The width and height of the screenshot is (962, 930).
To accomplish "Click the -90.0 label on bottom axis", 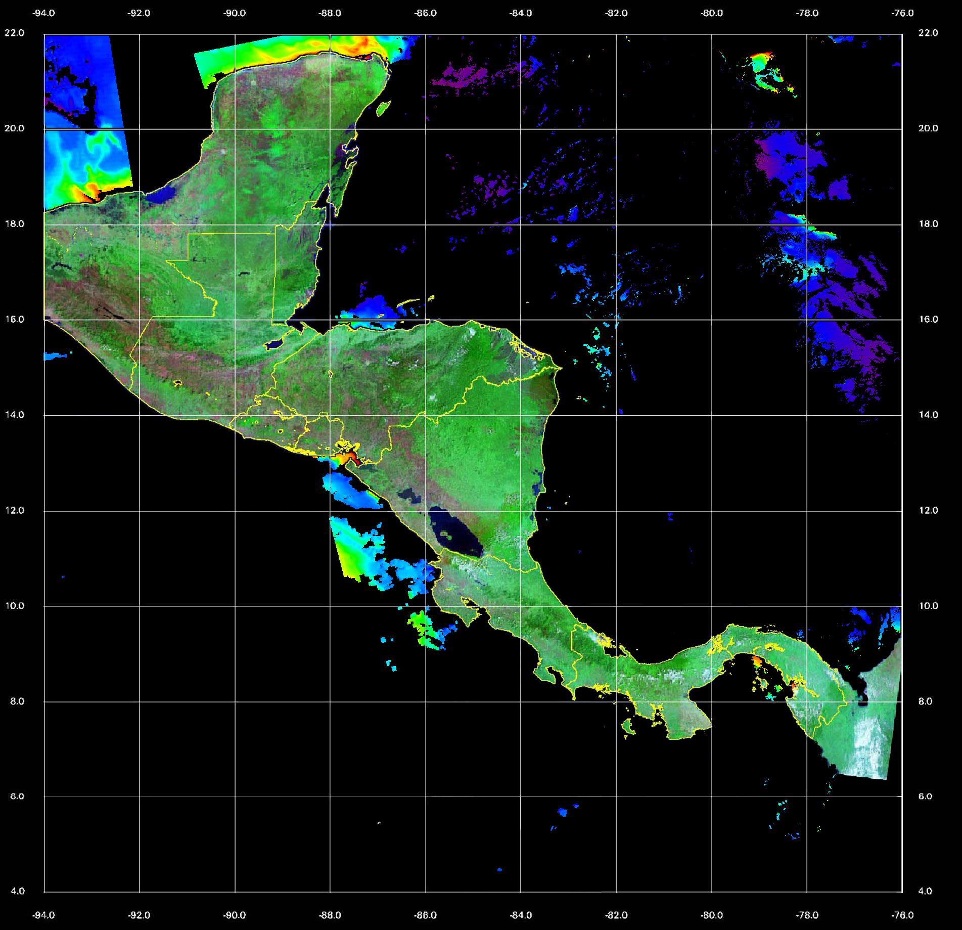I will [x=235, y=915].
